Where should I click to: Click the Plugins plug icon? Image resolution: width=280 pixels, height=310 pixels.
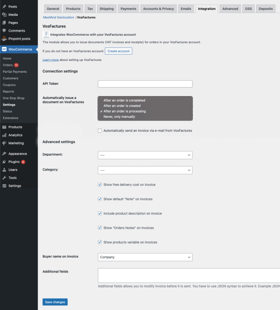pos(4,162)
